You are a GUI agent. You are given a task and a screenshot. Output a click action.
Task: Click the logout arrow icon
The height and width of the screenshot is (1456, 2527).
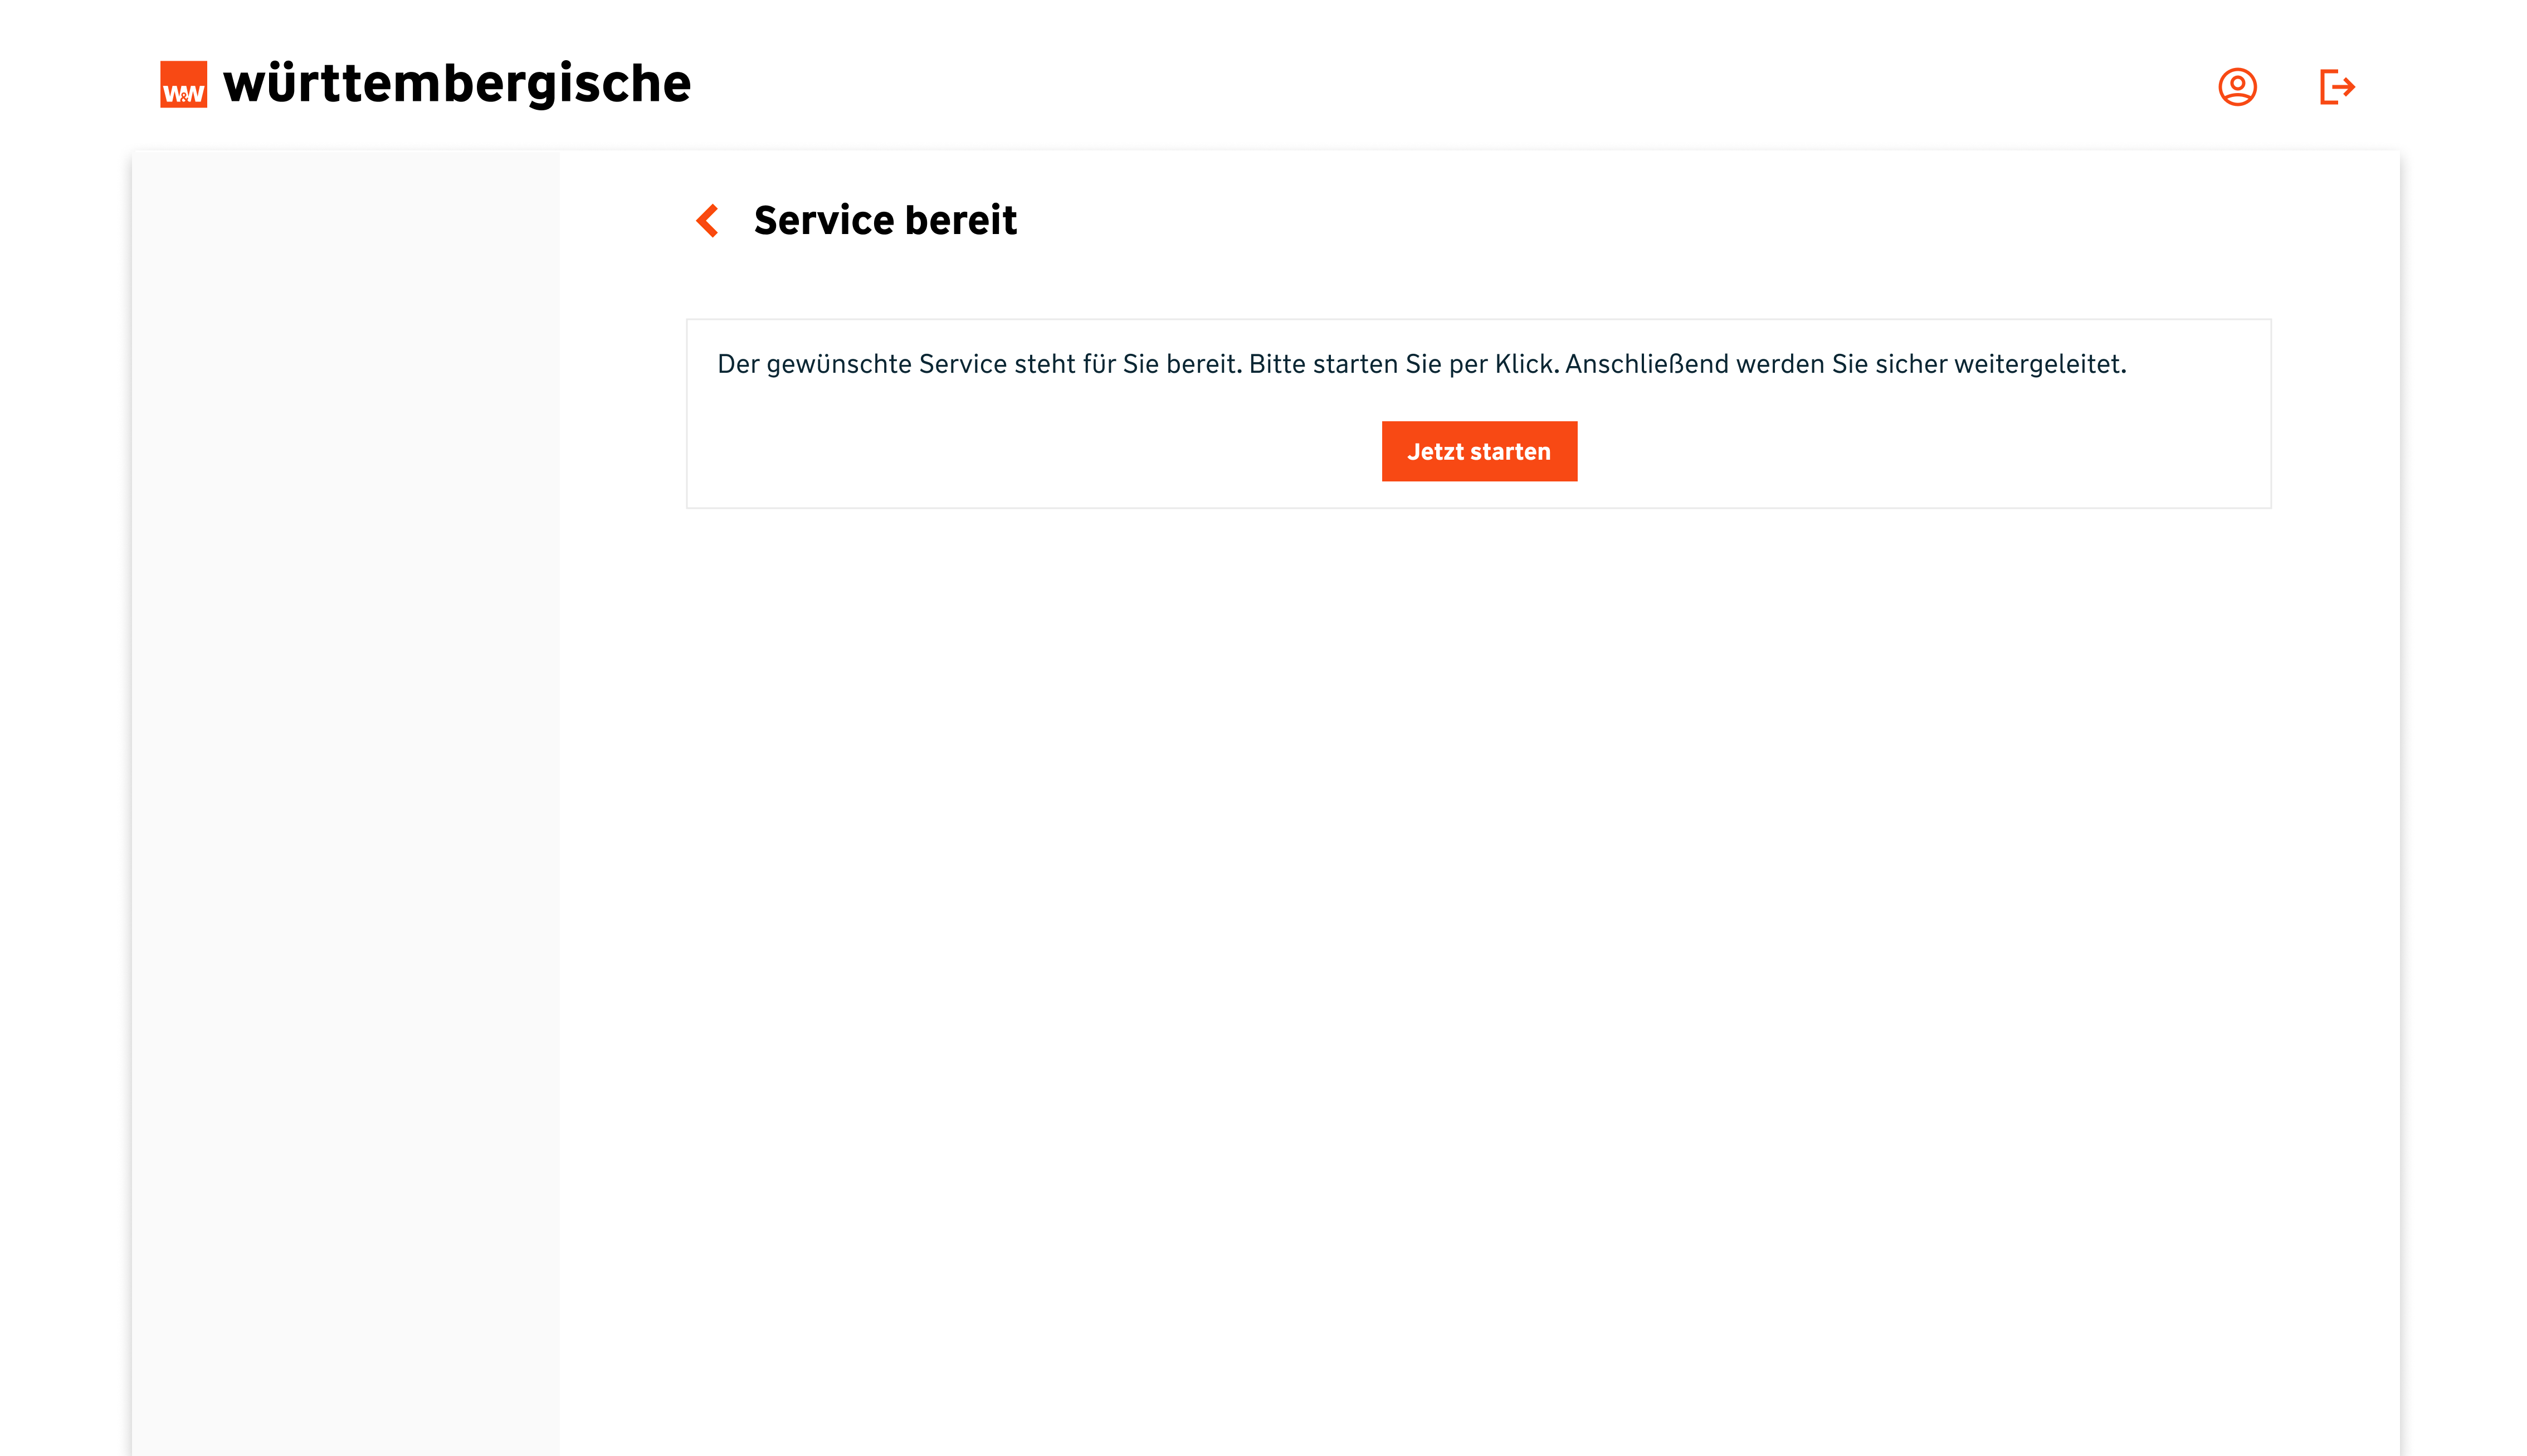2336,87
